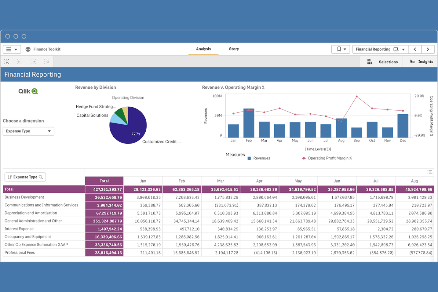Viewport: 438px width, 292px height.
Task: Click the search icon beside Expense Type header
Action: coord(41,177)
